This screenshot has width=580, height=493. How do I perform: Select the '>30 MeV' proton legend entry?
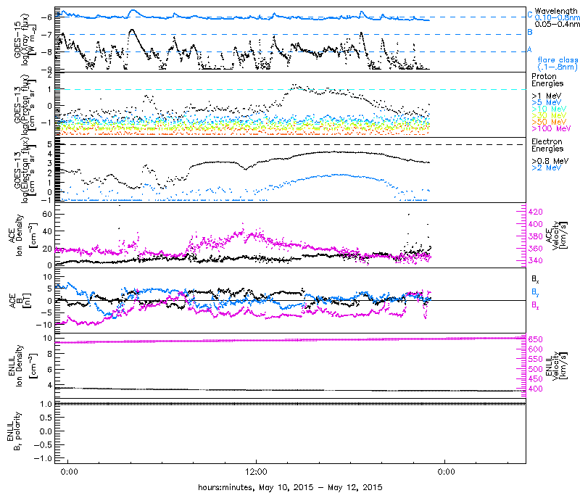click(549, 115)
